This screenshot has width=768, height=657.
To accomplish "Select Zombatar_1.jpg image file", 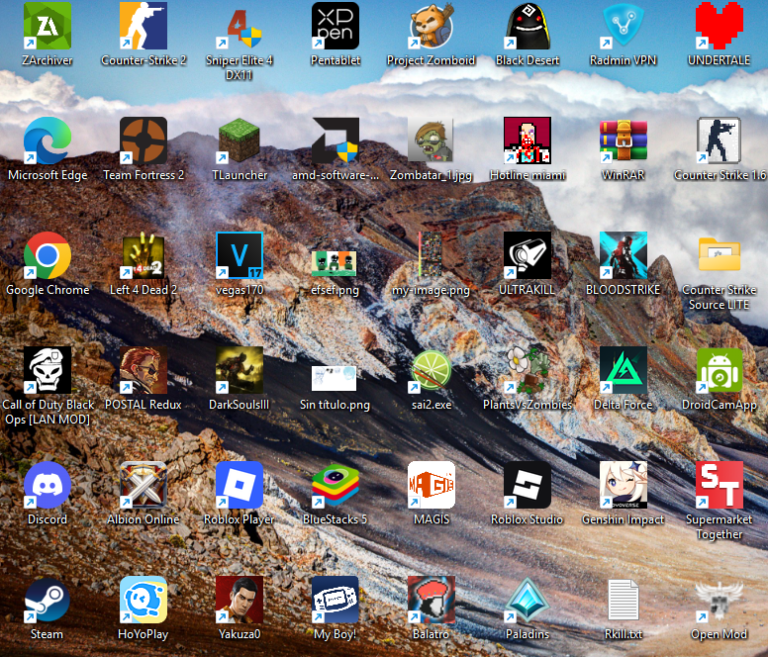I will pos(432,141).
